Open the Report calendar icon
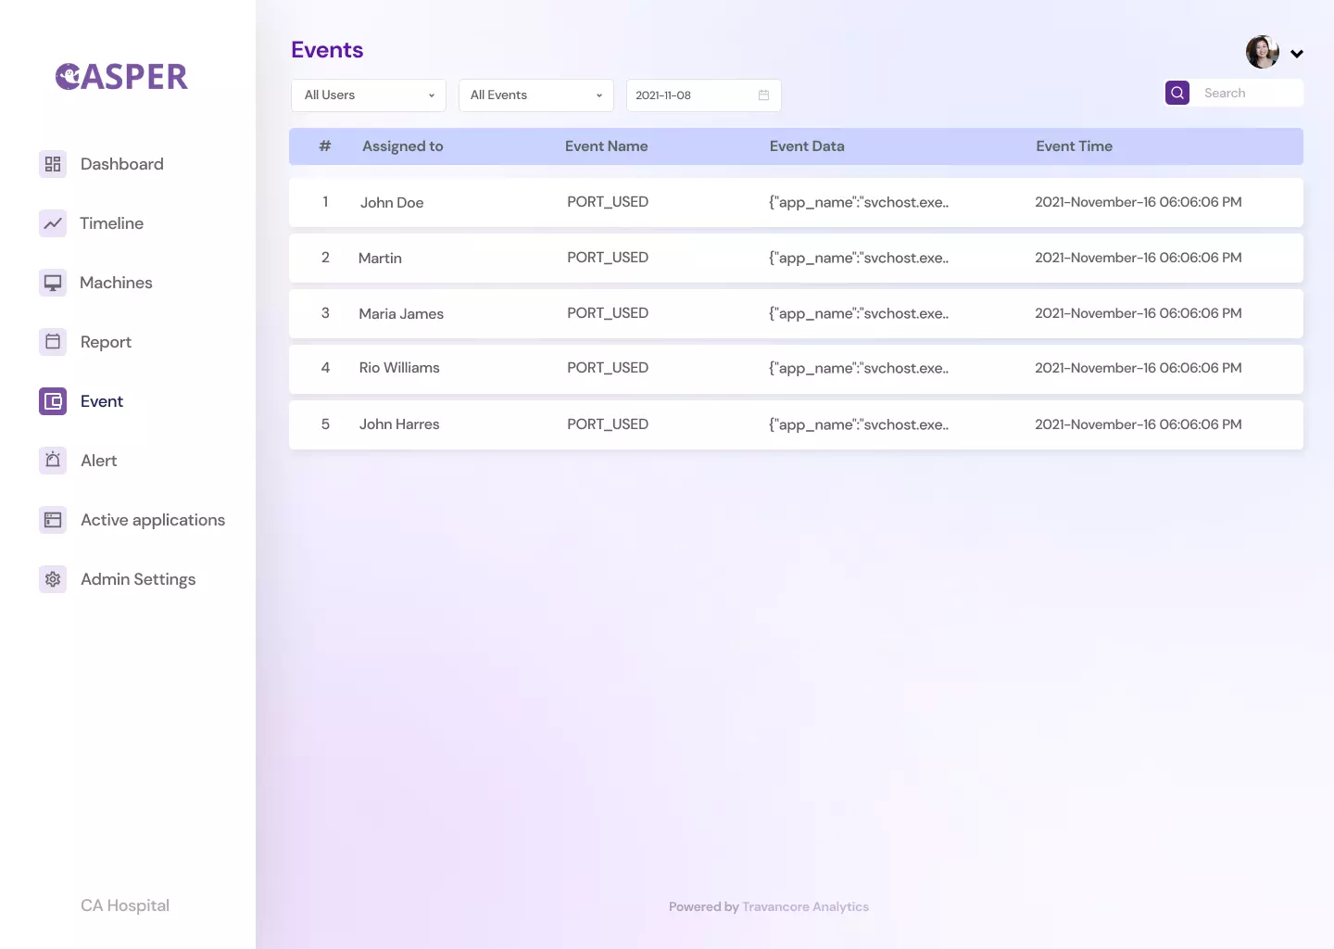 point(53,342)
